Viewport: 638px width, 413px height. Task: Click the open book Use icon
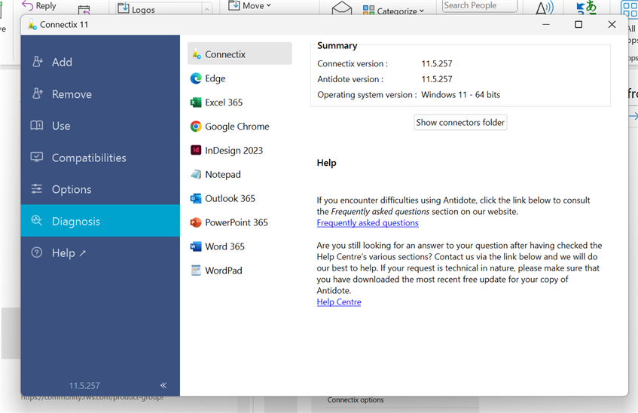pos(37,125)
